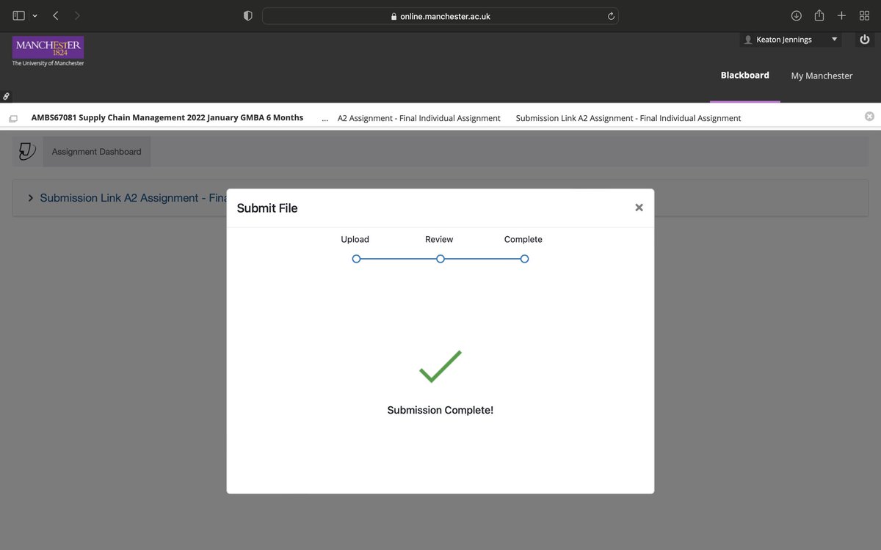Toggle the Safari sidebar icon
The image size is (881, 550).
point(19,15)
